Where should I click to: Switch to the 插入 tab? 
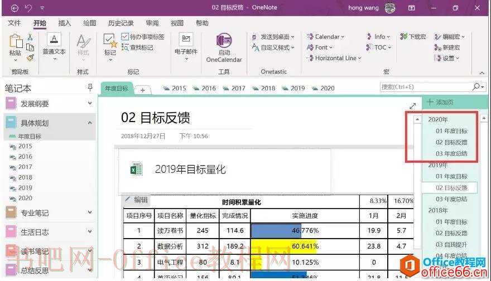coord(65,23)
